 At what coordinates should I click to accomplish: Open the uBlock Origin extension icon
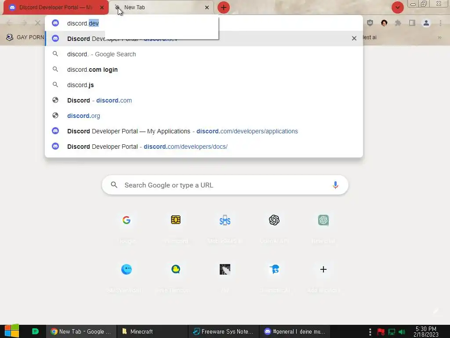pyautogui.click(x=370, y=23)
